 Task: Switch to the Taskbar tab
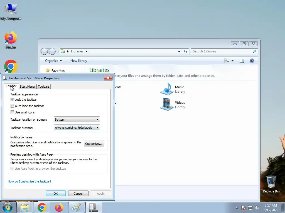pos(11,86)
